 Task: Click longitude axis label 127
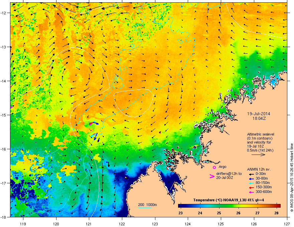point(287,224)
